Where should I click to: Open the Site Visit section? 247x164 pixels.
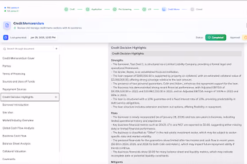coord(8,113)
